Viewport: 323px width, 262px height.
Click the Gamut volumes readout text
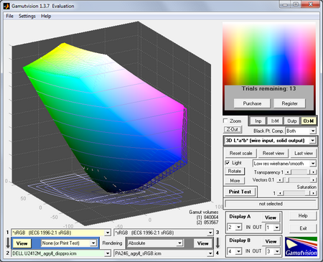click(x=204, y=217)
